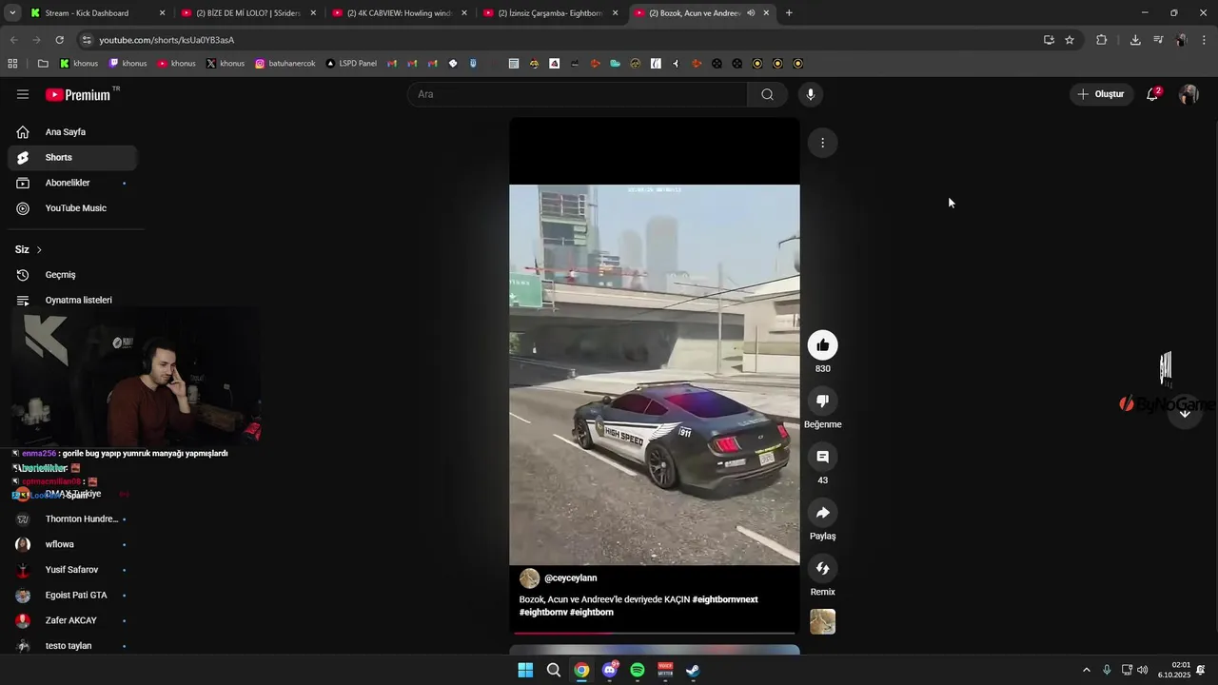Click the address bar URL

click(167, 40)
